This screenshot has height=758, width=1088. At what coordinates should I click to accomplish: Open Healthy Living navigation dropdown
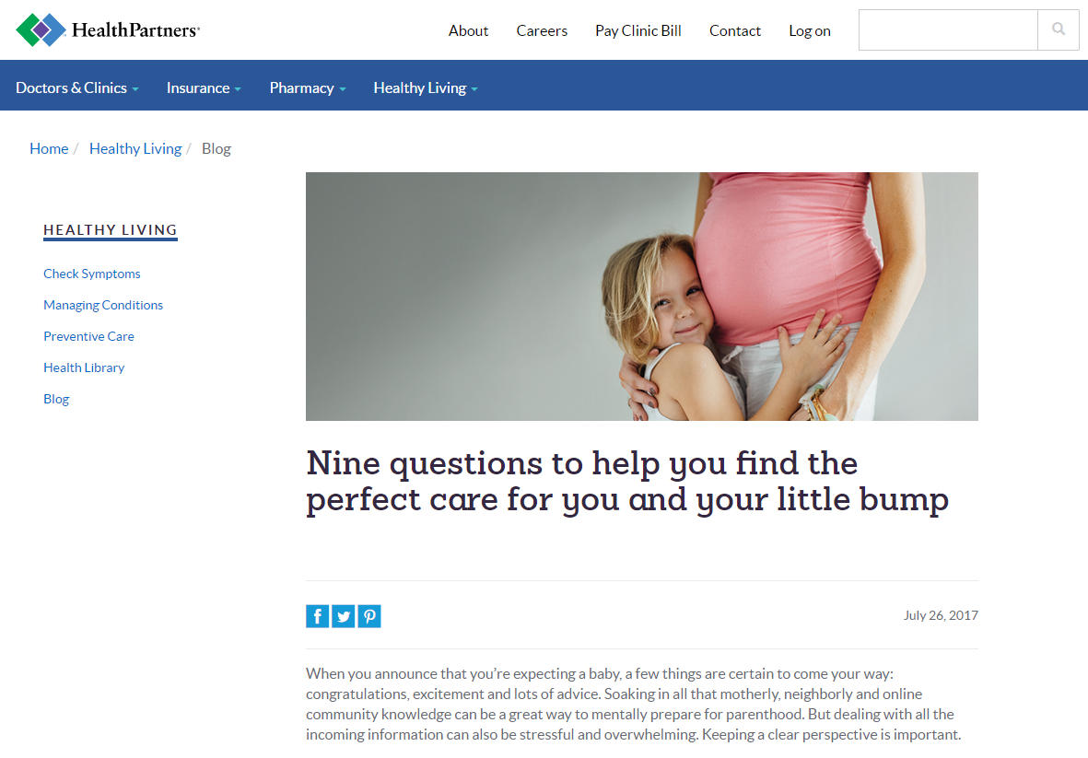426,88
